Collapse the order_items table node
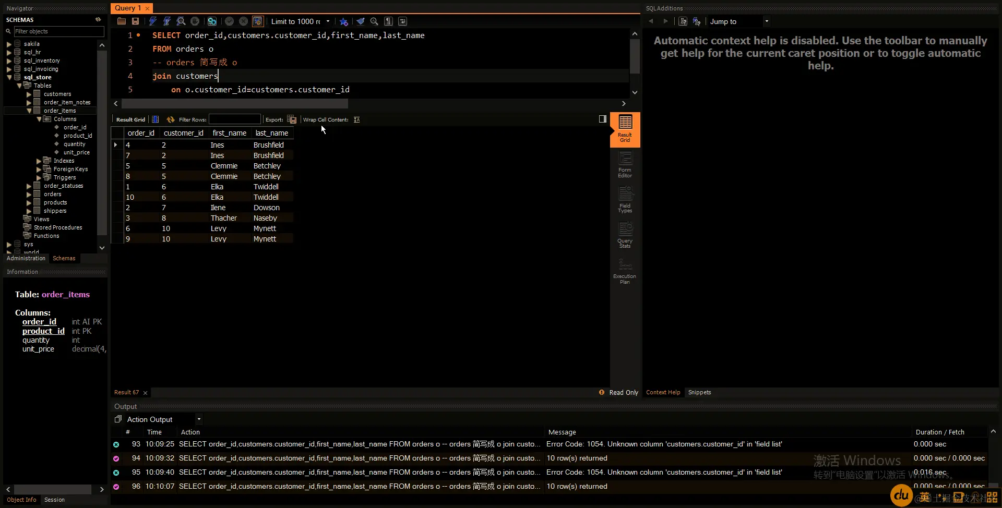 point(29,111)
